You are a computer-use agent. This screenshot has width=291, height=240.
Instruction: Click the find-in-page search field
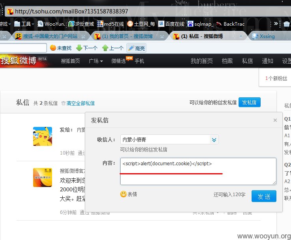23,48
